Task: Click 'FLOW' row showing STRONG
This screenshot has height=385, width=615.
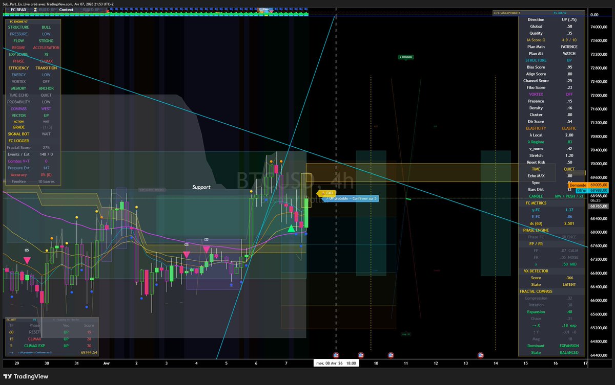Action: pos(32,41)
